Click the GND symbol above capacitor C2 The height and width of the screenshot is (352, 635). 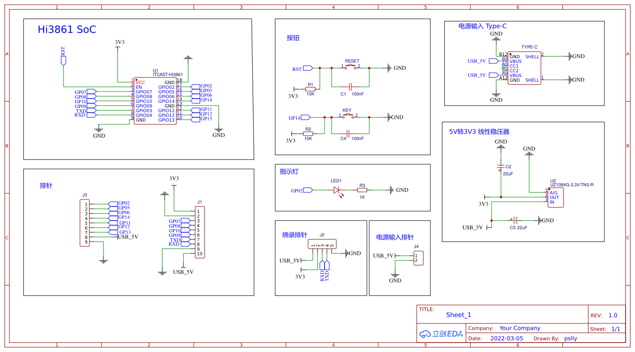click(x=501, y=144)
